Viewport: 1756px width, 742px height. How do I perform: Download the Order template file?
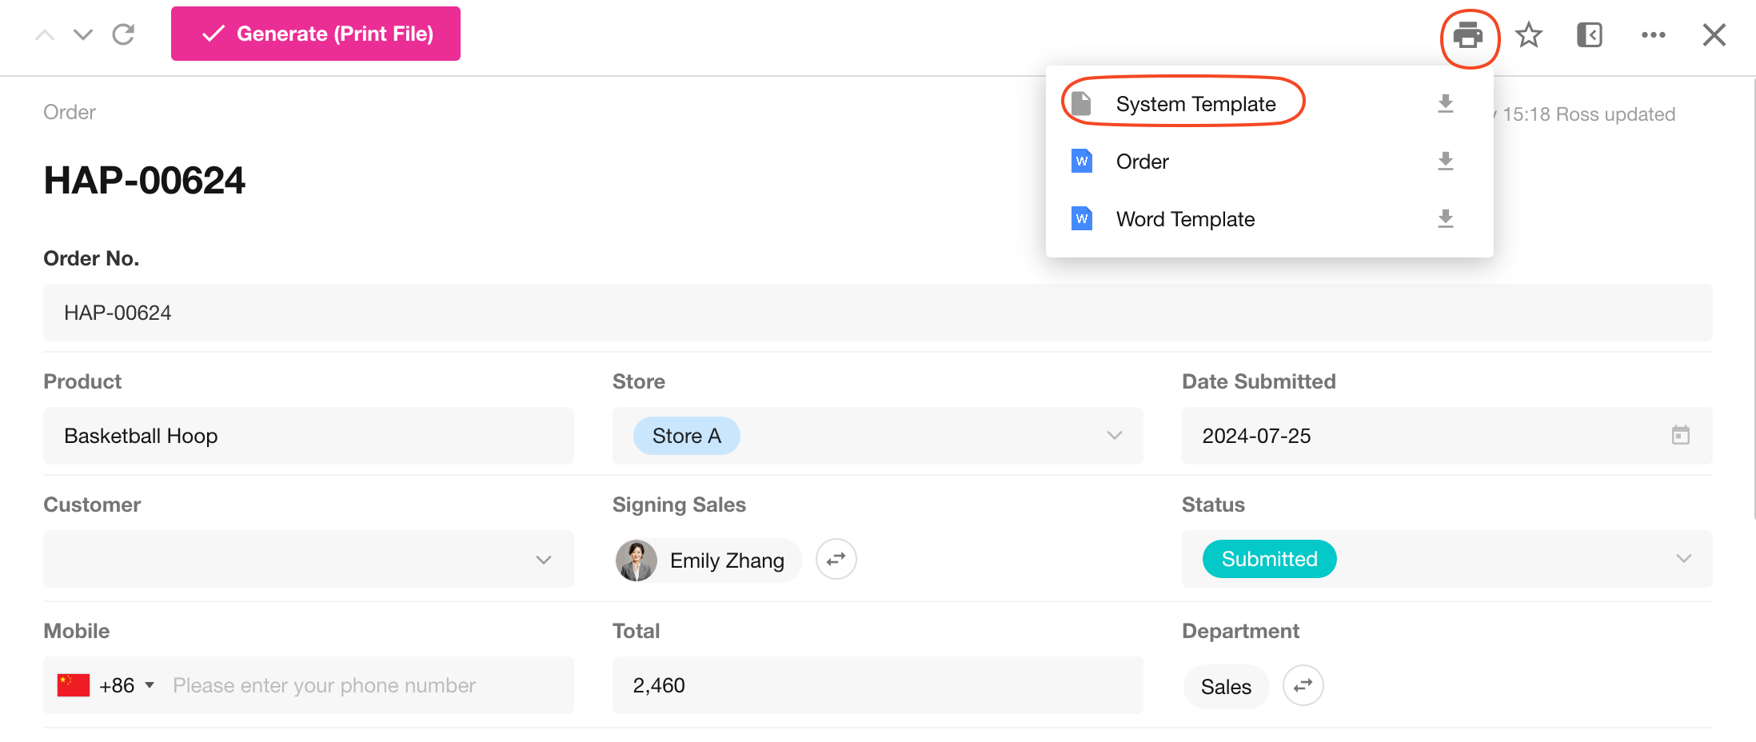pos(1445,162)
